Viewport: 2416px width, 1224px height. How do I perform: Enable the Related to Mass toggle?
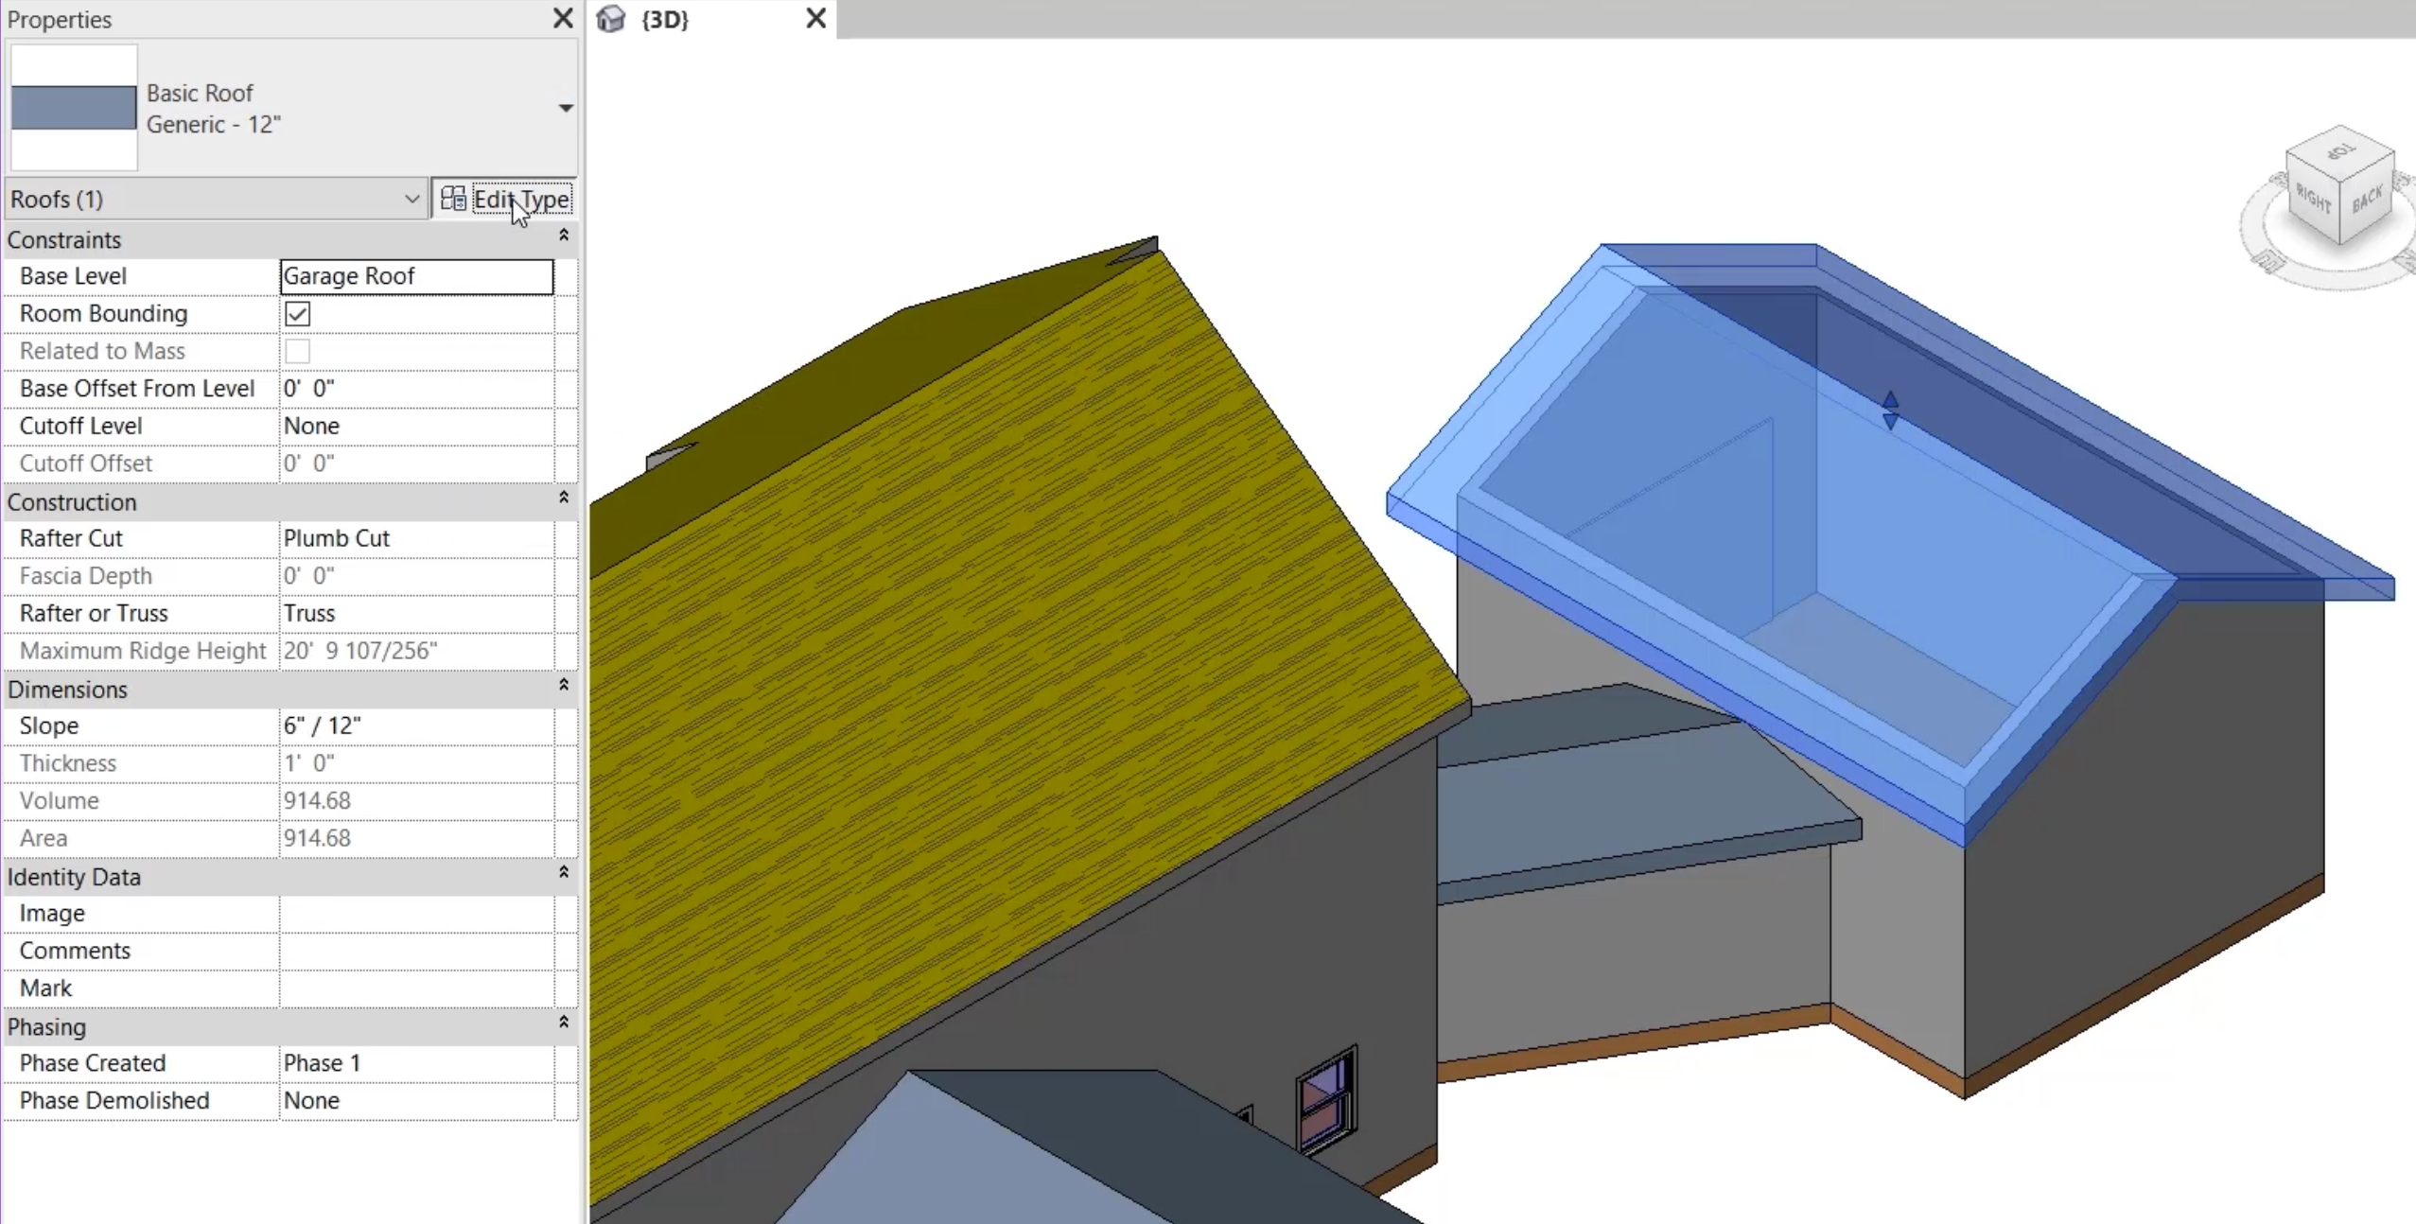point(296,351)
